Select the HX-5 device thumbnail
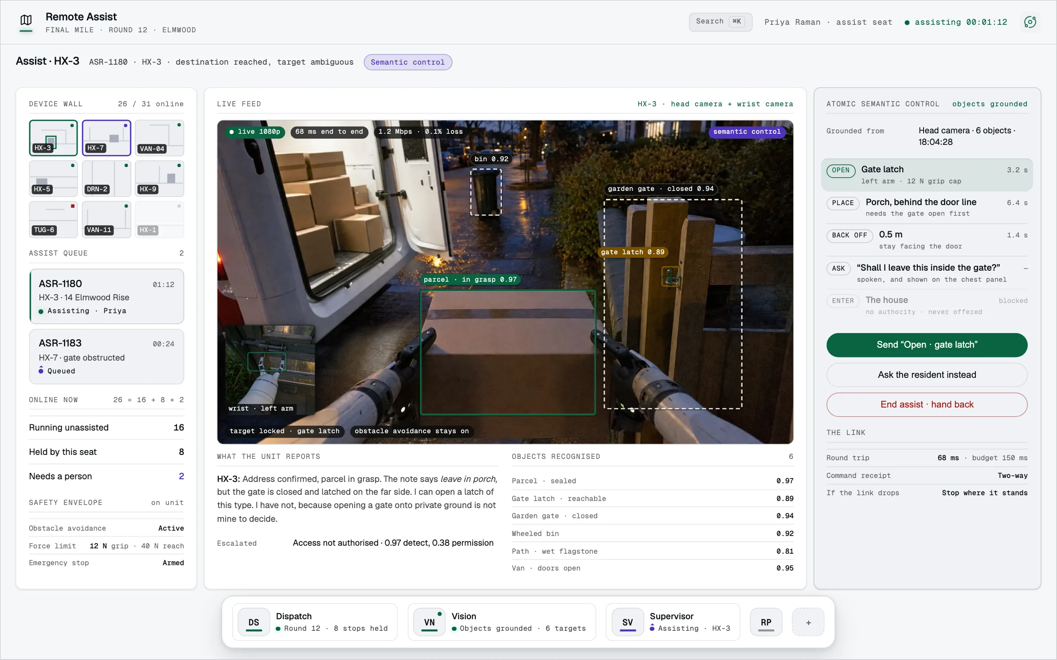This screenshot has height=660, width=1057. point(53,179)
